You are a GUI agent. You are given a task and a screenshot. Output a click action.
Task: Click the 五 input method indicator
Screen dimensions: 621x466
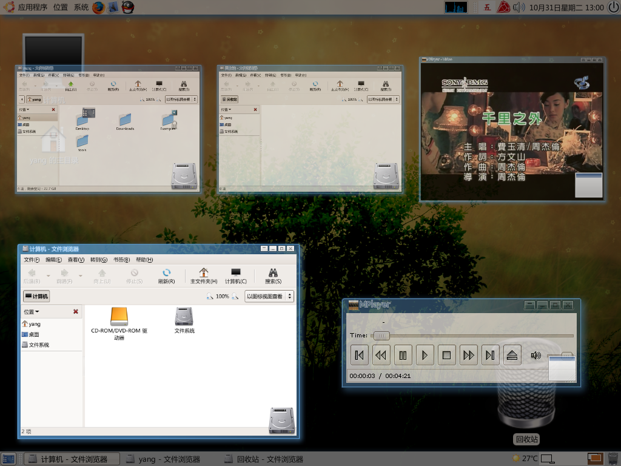pyautogui.click(x=487, y=7)
